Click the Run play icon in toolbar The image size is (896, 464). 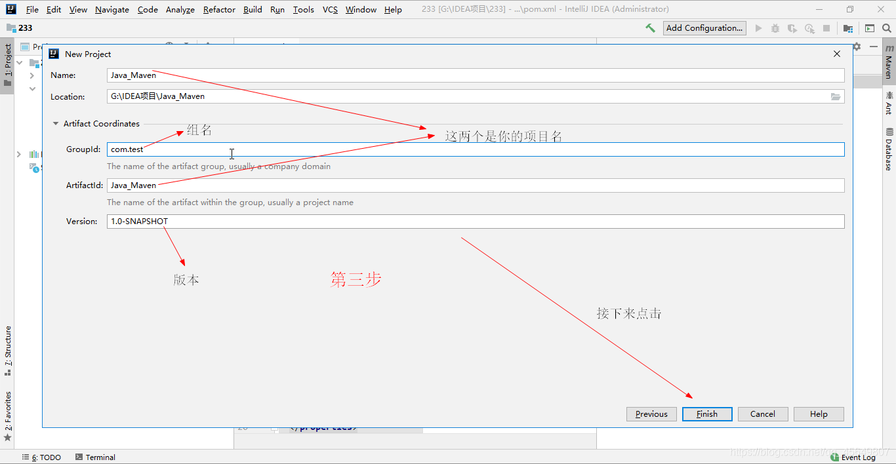pos(759,28)
